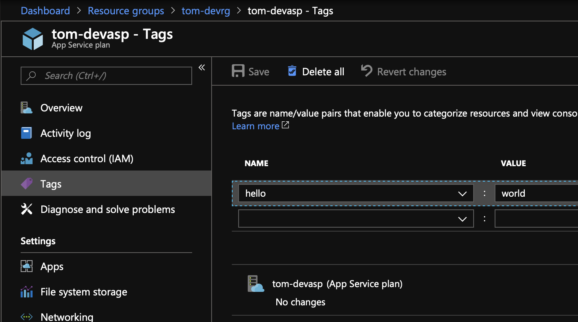Image resolution: width=578 pixels, height=322 pixels.
Task: Click the Access control (IAM) icon
Action: click(x=26, y=158)
